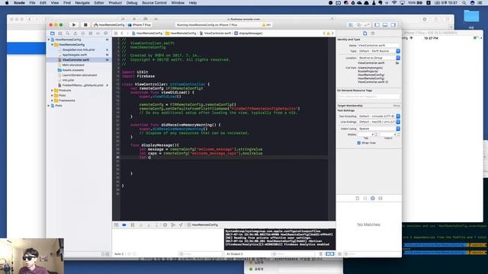488x274 pixels.
Task: Click the file Name input field
Action: point(378,46)
